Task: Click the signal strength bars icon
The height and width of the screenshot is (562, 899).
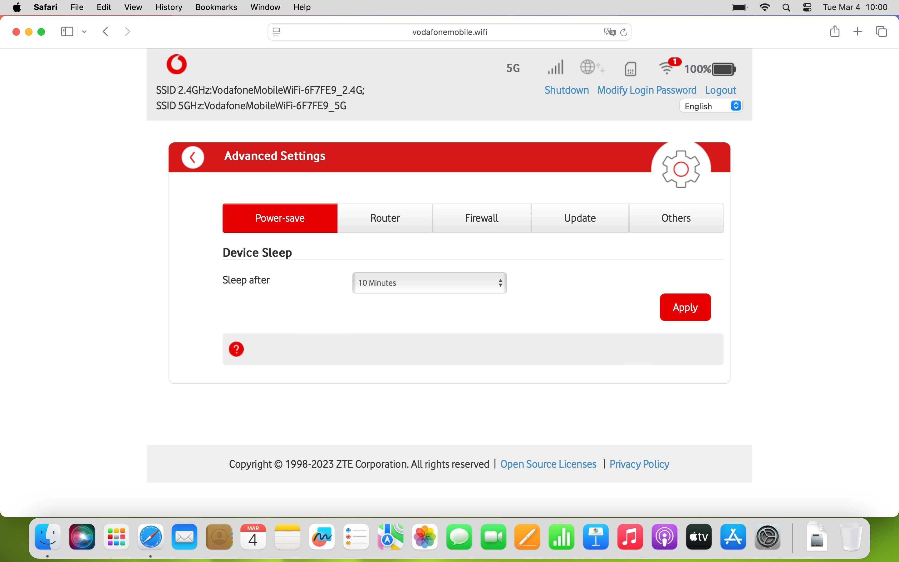Action: tap(555, 68)
